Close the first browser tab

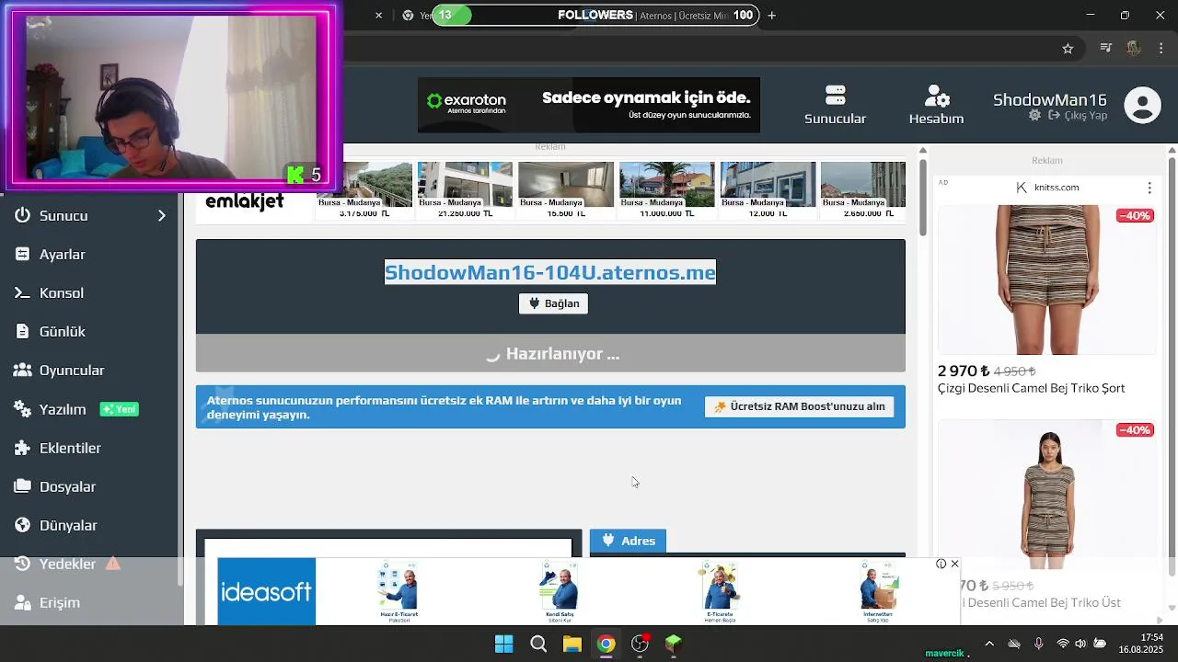378,15
